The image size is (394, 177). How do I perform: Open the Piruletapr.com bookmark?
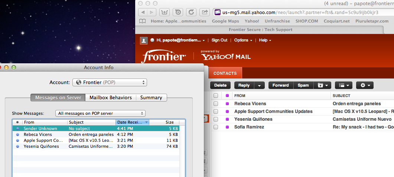click(372, 21)
